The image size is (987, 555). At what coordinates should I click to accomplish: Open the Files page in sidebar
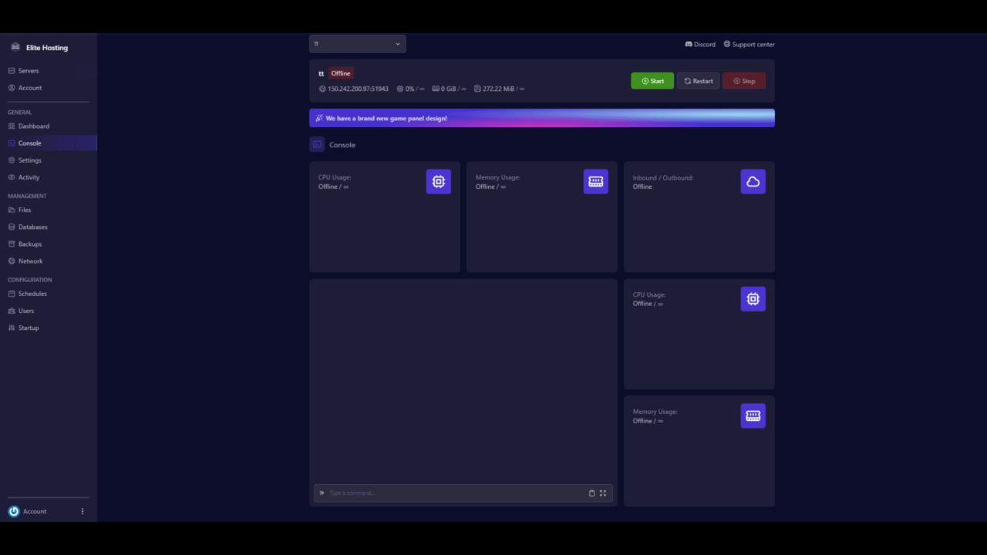[25, 210]
